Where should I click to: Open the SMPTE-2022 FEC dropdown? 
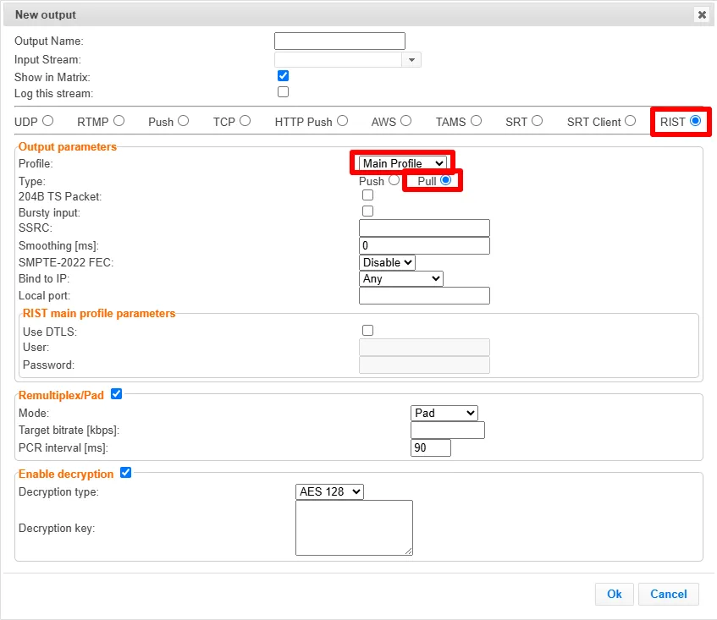coord(387,263)
